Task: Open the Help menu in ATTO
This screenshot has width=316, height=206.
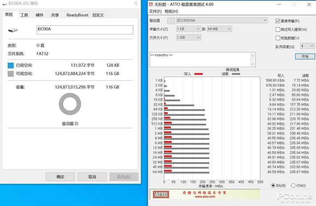Action: (171, 12)
